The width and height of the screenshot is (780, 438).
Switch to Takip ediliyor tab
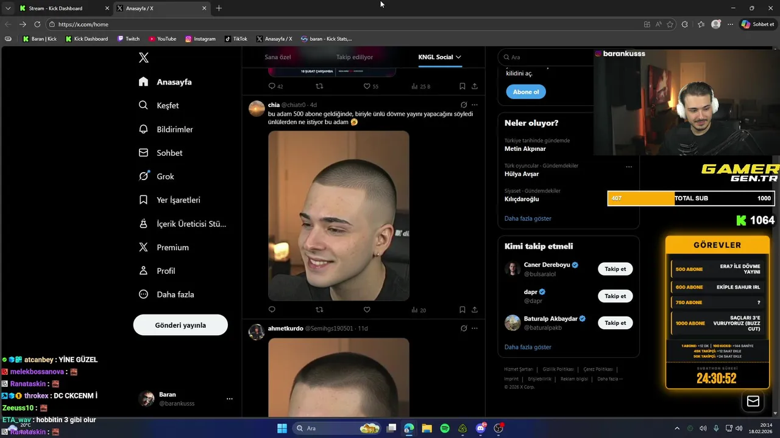click(355, 57)
